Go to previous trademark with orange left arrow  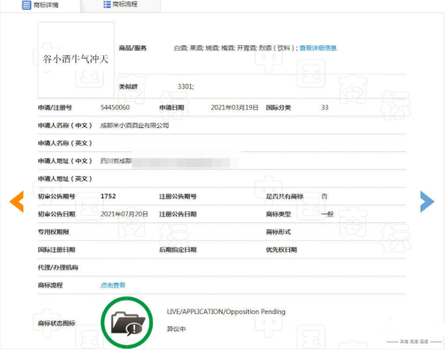click(16, 201)
